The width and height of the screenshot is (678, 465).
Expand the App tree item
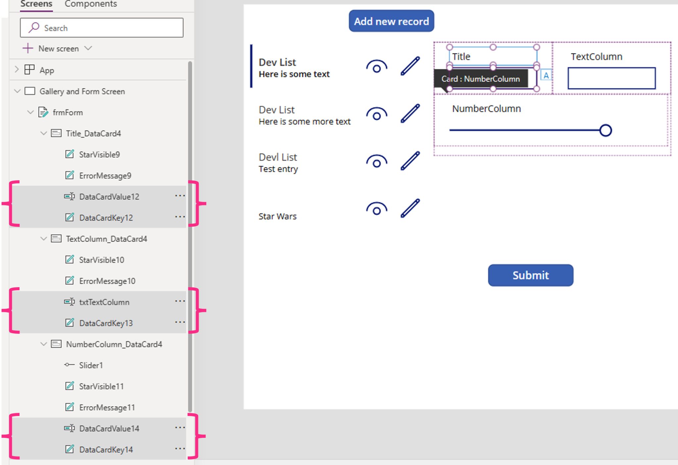pos(17,69)
